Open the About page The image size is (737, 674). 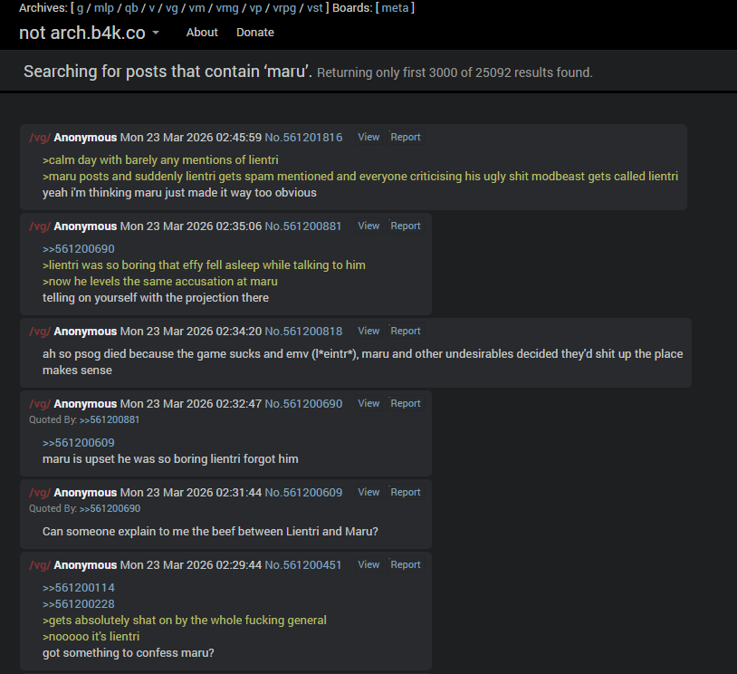pyautogui.click(x=202, y=33)
